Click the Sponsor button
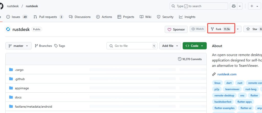The image size is (262, 113). click(x=176, y=29)
